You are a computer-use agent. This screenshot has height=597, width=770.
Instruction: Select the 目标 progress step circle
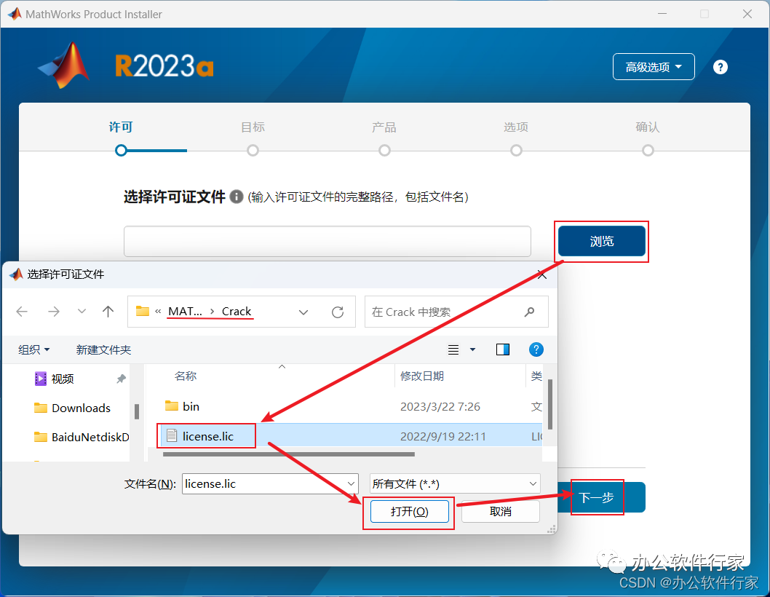pyautogui.click(x=253, y=151)
